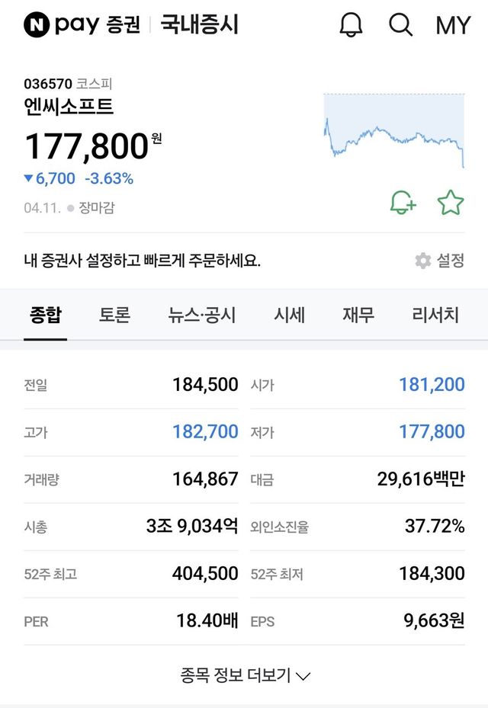Click the pay 증권 link
The width and height of the screenshot is (488, 708).
[98, 25]
